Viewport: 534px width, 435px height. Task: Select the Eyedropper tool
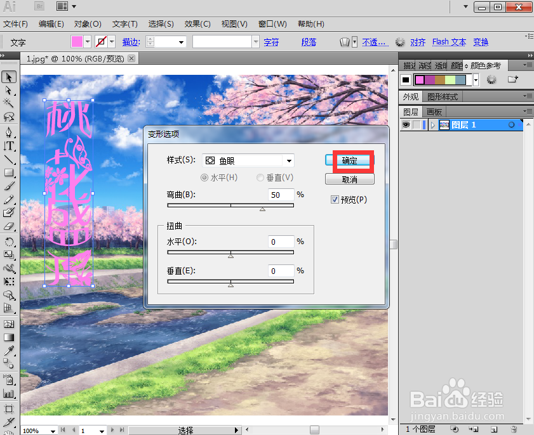[x=9, y=351]
